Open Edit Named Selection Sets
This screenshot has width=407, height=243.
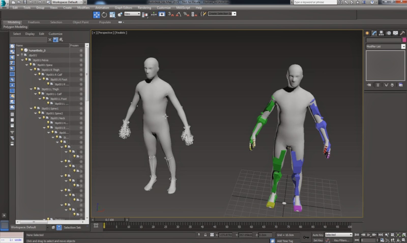tap(203, 14)
